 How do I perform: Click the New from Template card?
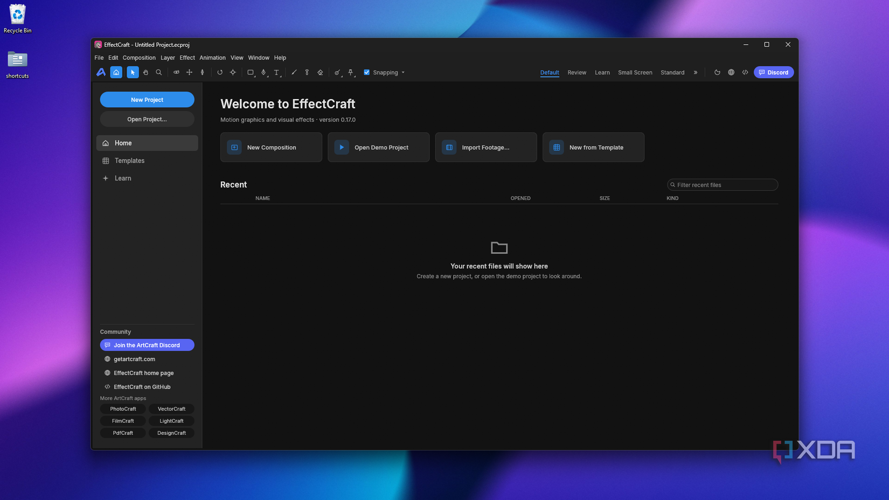click(x=593, y=147)
